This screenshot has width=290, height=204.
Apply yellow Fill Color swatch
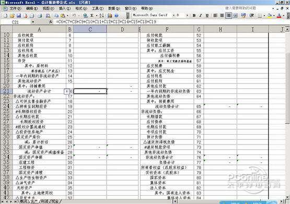(x=270, y=16)
